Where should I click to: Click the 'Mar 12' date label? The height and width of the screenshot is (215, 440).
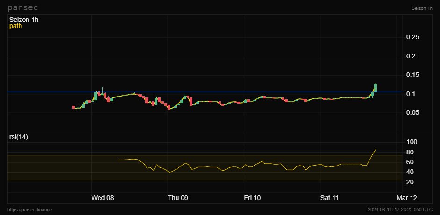[407, 198]
